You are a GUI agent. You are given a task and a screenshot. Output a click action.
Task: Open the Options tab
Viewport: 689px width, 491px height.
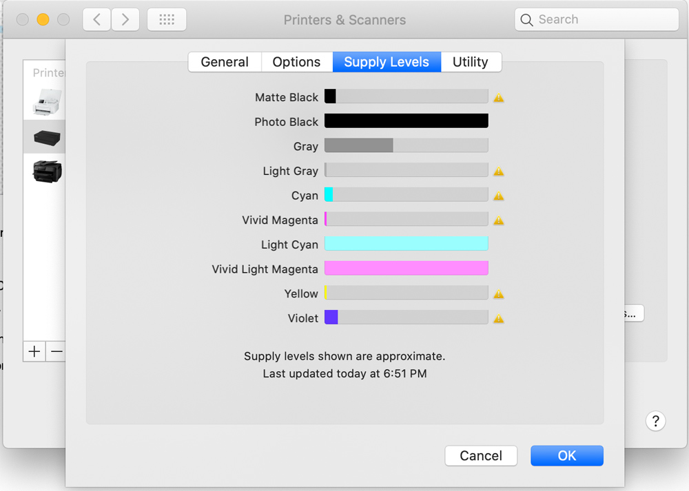pyautogui.click(x=296, y=62)
